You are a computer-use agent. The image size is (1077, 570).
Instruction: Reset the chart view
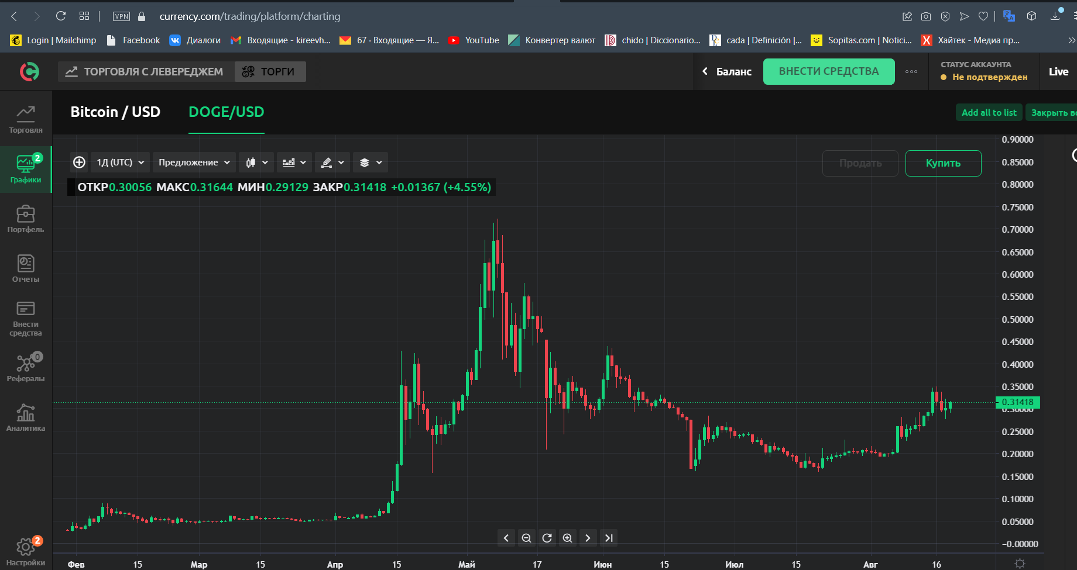[547, 538]
